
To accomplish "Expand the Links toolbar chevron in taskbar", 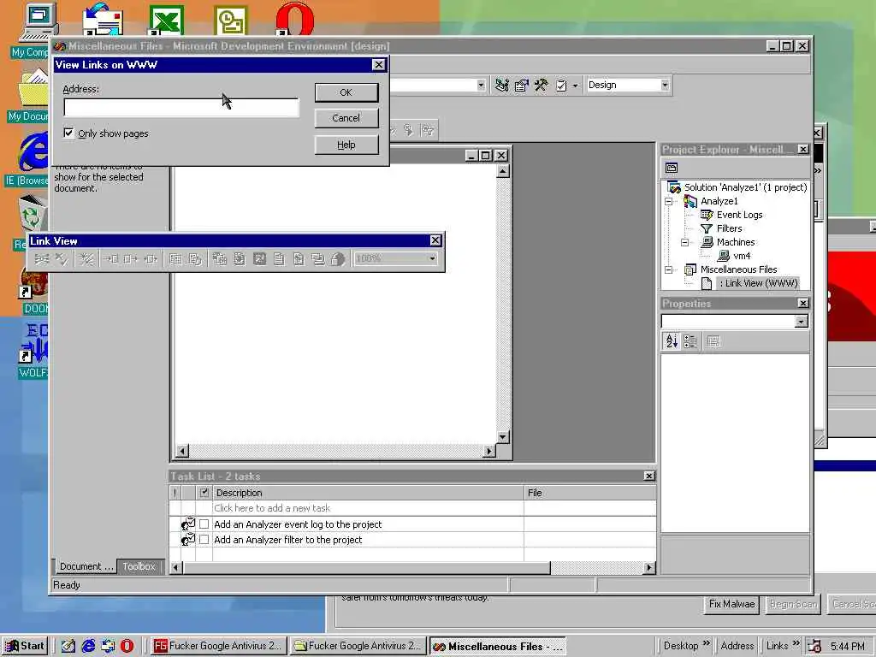I will 796,643.
